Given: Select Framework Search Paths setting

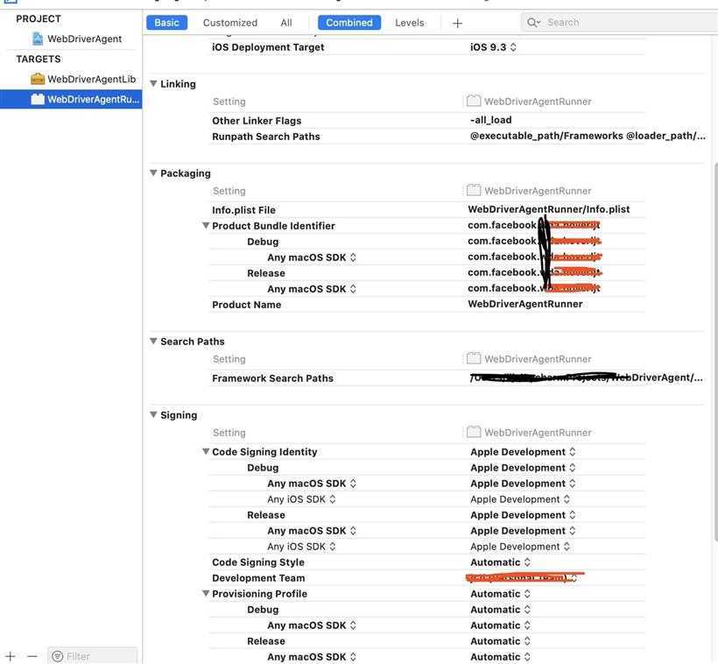Looking at the screenshot, I should point(272,378).
